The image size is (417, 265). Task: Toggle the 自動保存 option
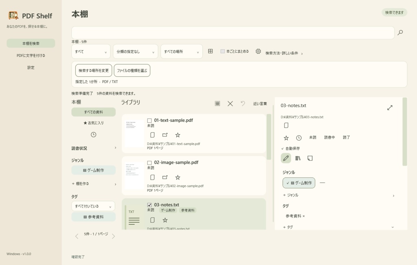pyautogui.click(x=290, y=148)
